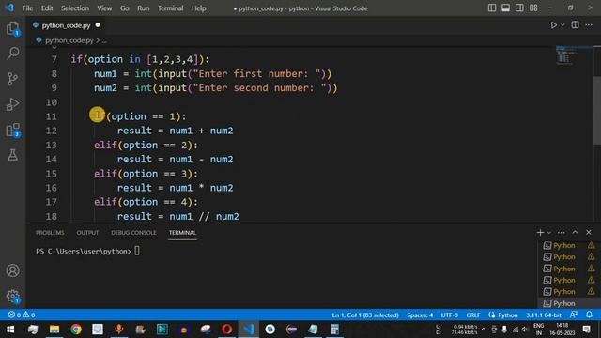The width and height of the screenshot is (601, 338).
Task: Change the UTF-8 file encoding
Action: (x=449, y=315)
